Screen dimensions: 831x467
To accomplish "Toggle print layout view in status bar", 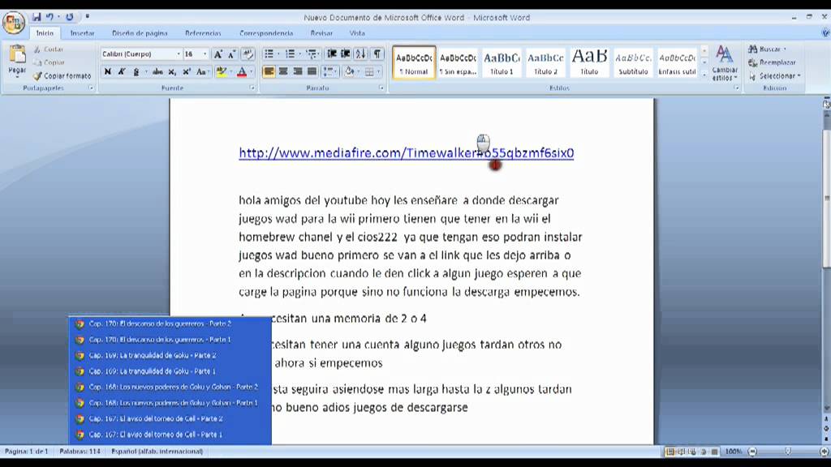I will [670, 452].
